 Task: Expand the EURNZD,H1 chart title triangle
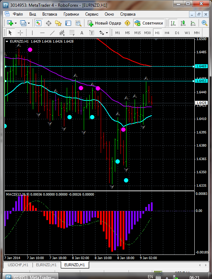tap(7, 42)
